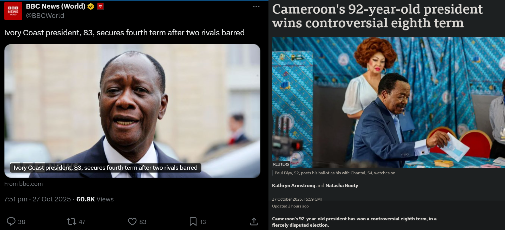Repost the tweet using the retweet icon
The width and height of the screenshot is (505, 230).
(x=71, y=221)
